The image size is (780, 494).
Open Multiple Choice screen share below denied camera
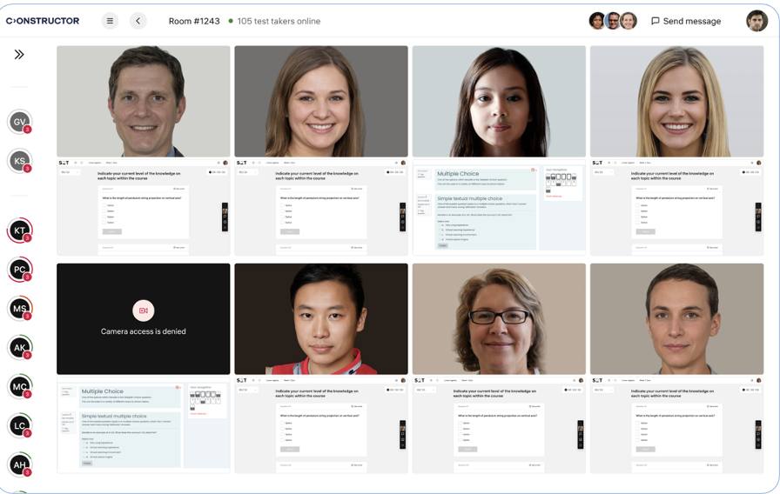(x=144, y=425)
